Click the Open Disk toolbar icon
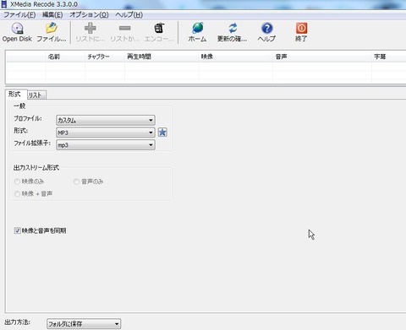 tap(17, 28)
